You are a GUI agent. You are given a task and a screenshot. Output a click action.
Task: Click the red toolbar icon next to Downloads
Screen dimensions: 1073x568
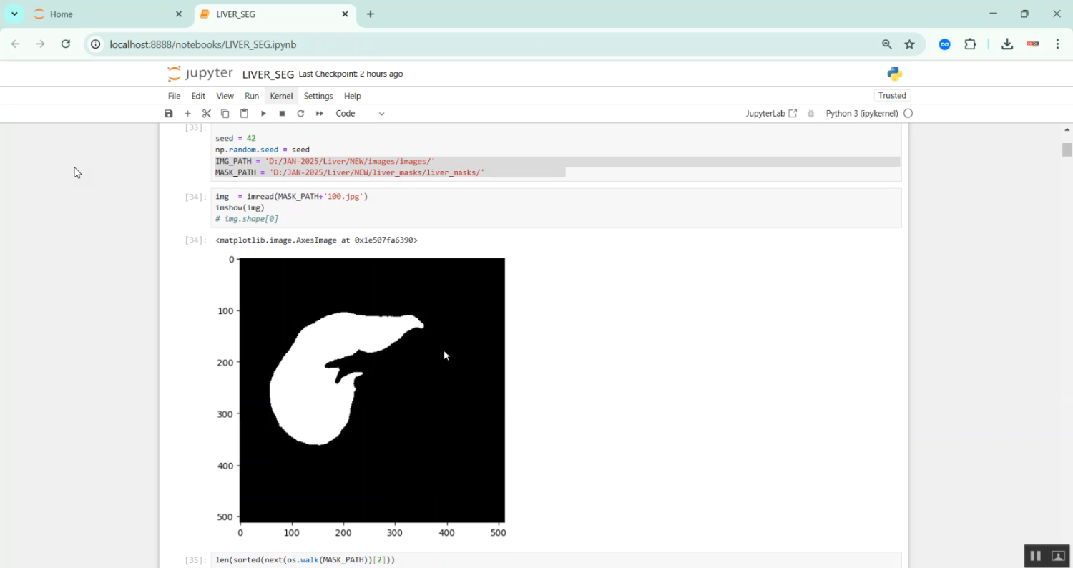pyautogui.click(x=1033, y=44)
